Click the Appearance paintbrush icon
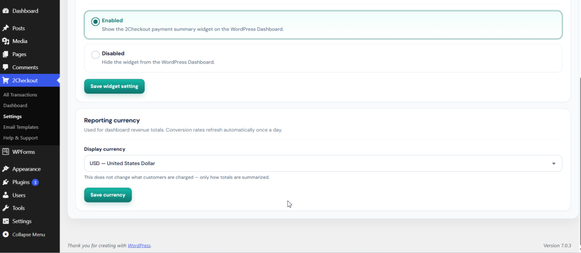Viewport: 581px width, 253px height. click(6, 169)
